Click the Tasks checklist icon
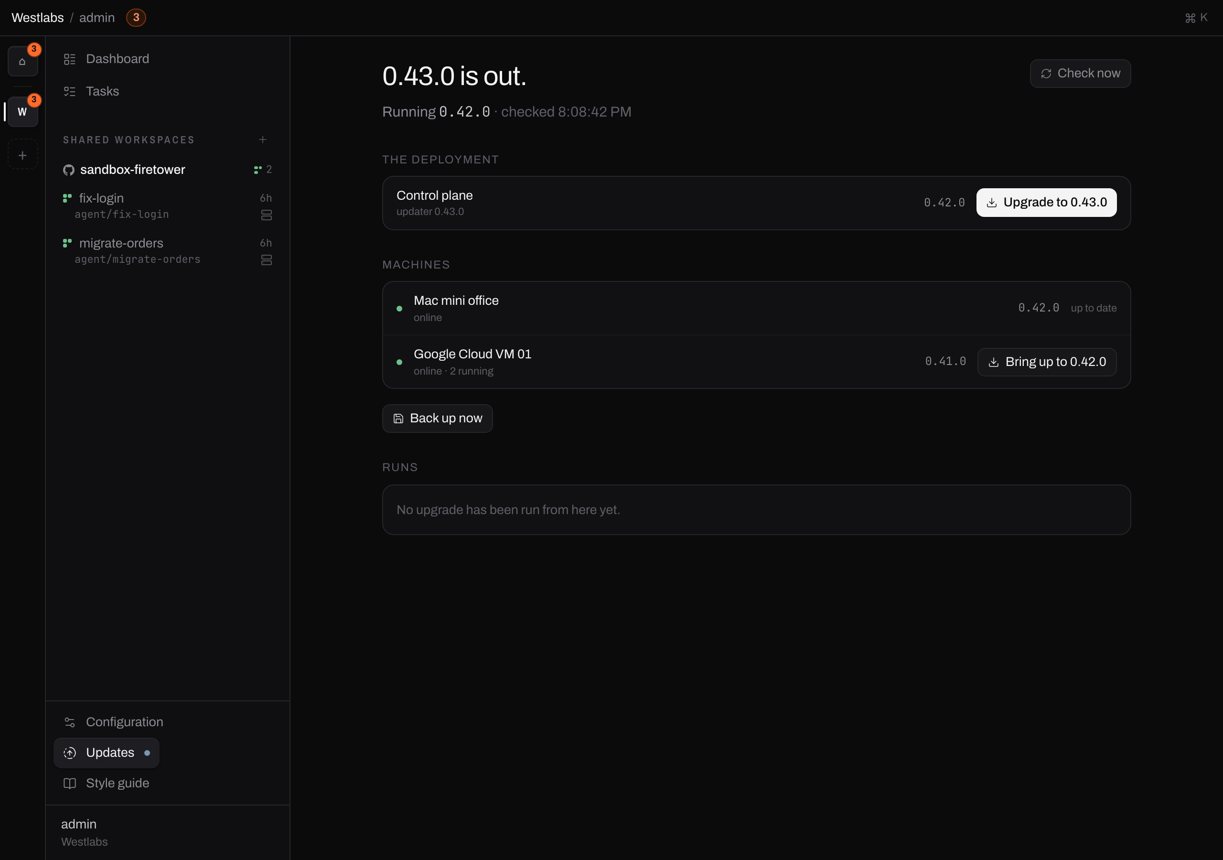 [70, 92]
